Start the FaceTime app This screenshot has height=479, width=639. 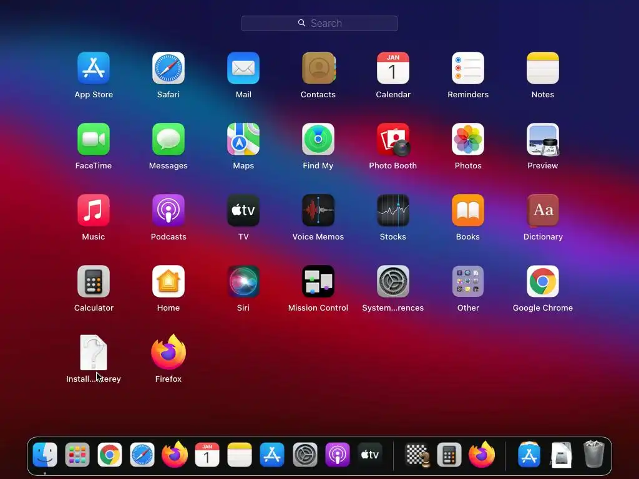tap(94, 139)
